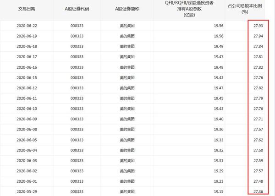Select the date cell 2020-06-10
This screenshot has height=196, width=275.
pos(27,109)
